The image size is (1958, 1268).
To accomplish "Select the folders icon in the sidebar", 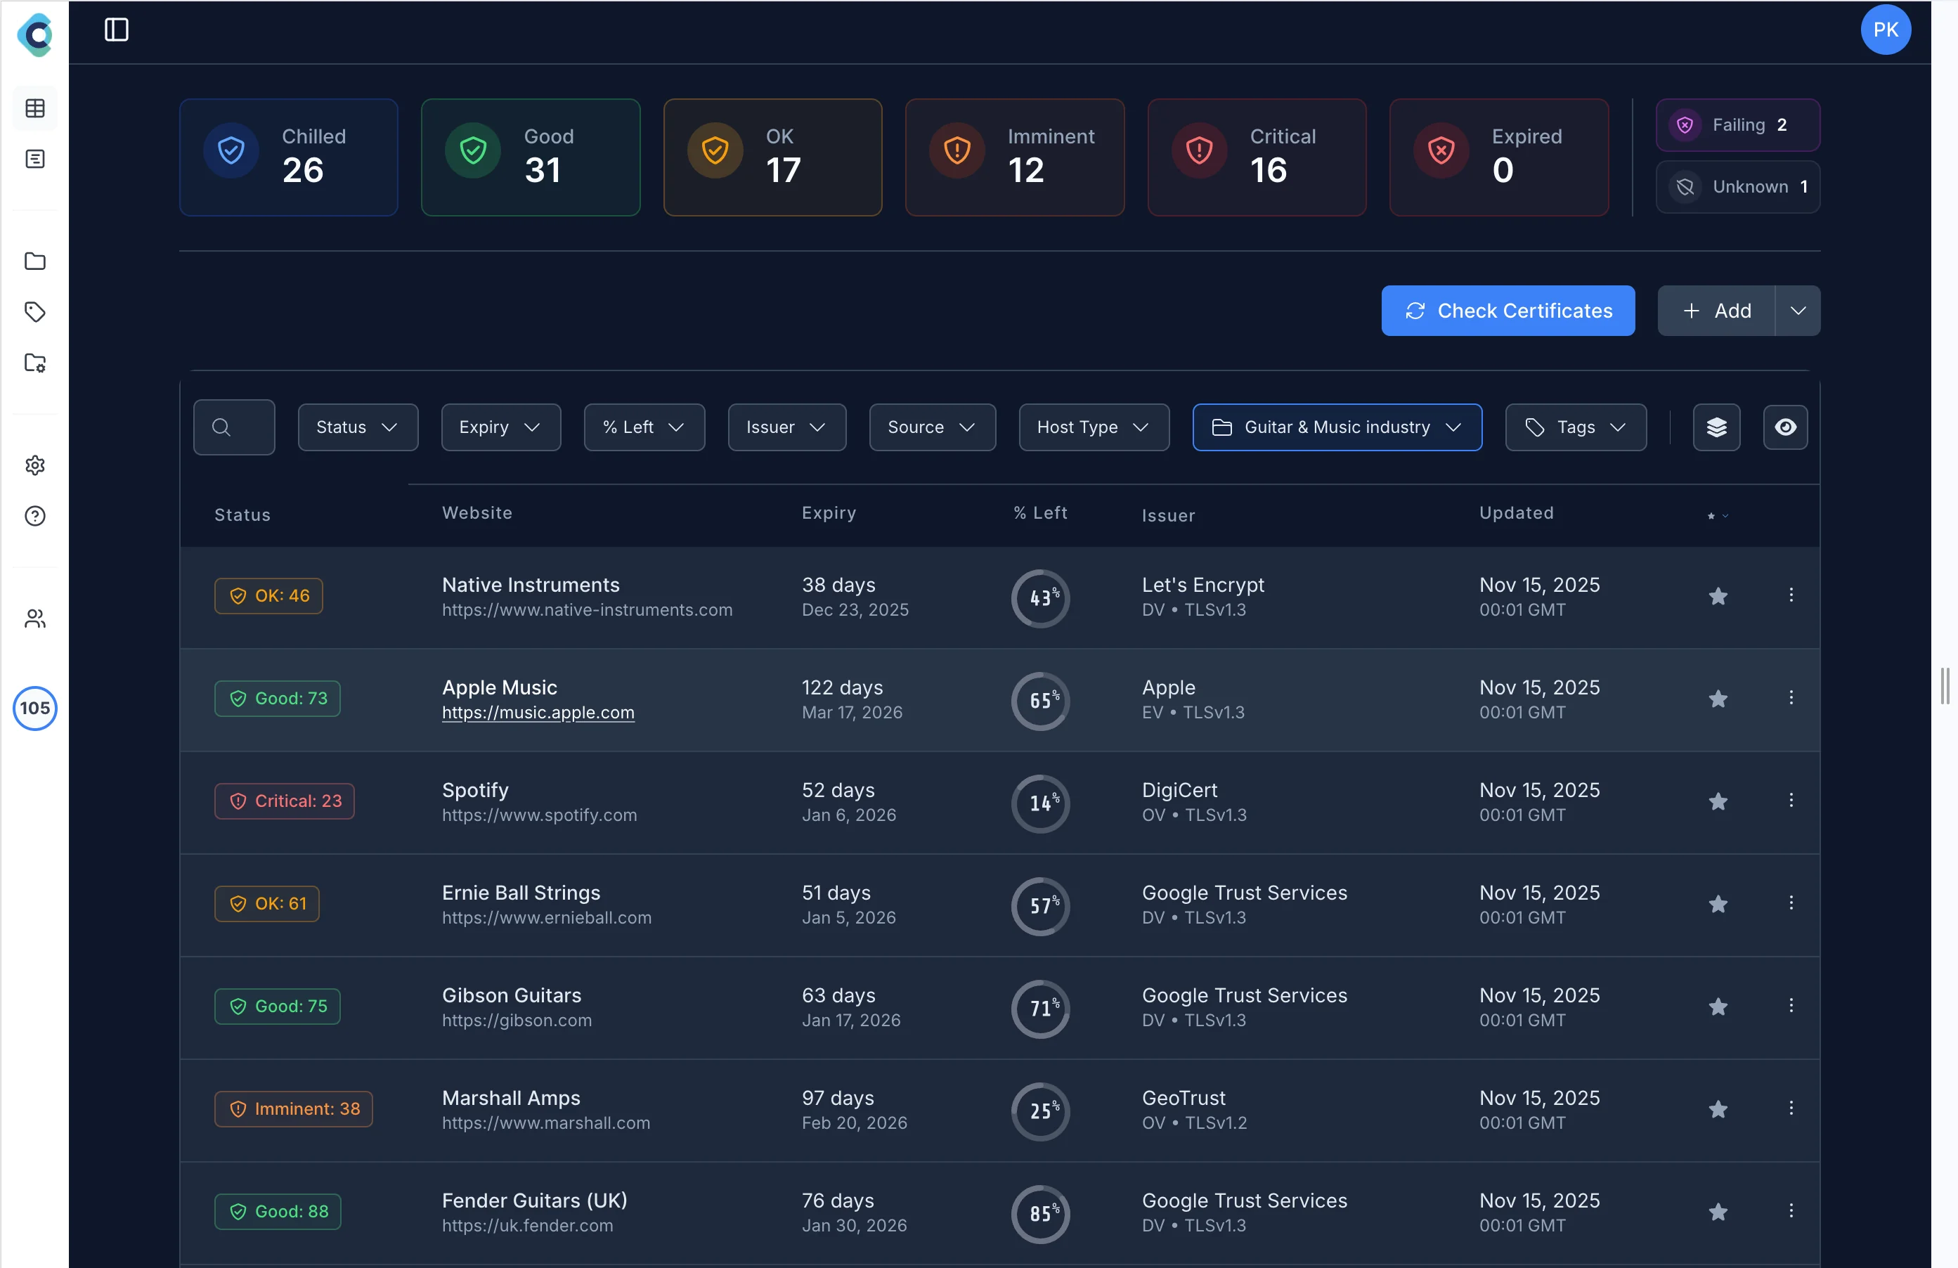I will coord(34,261).
